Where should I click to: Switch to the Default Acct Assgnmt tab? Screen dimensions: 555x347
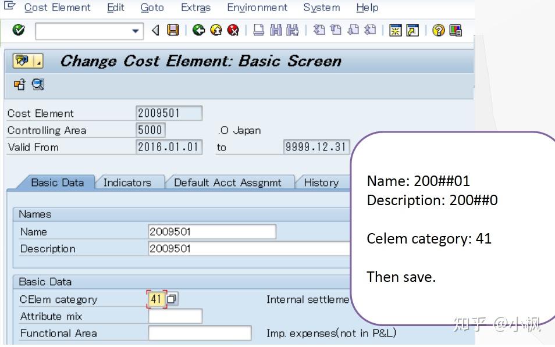229,182
